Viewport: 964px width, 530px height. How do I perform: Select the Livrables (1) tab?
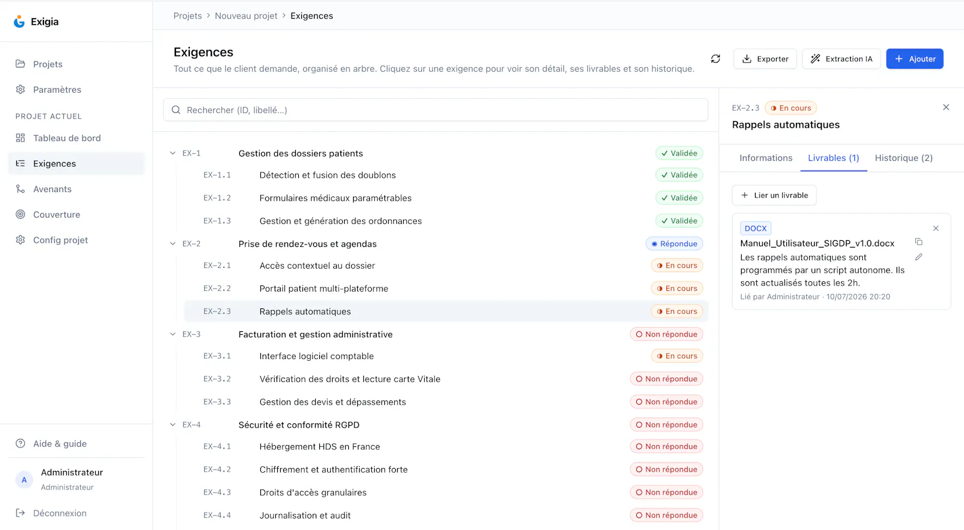(833, 158)
